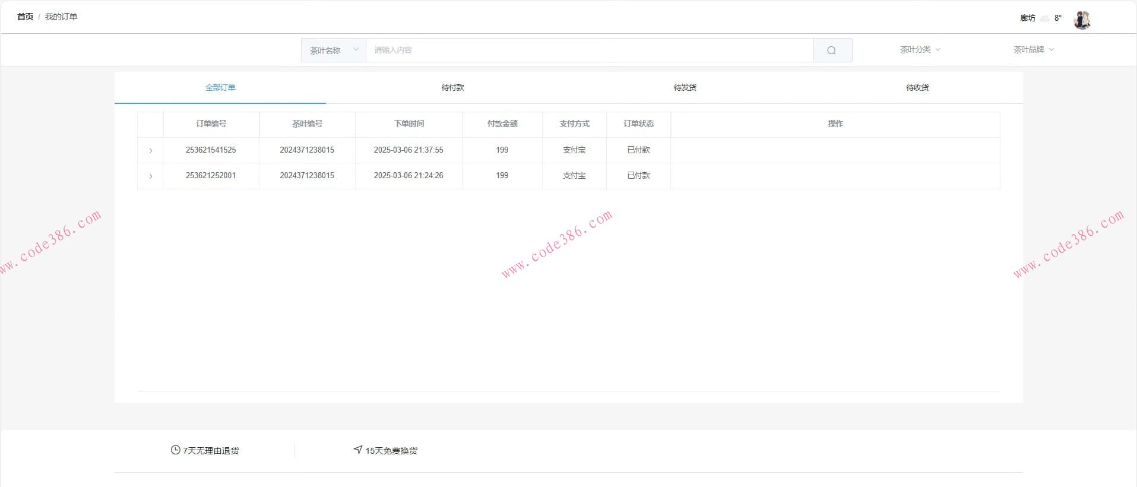Viewport: 1137px width, 487px height.
Task: Click the 下单时间 column header
Action: (408, 124)
